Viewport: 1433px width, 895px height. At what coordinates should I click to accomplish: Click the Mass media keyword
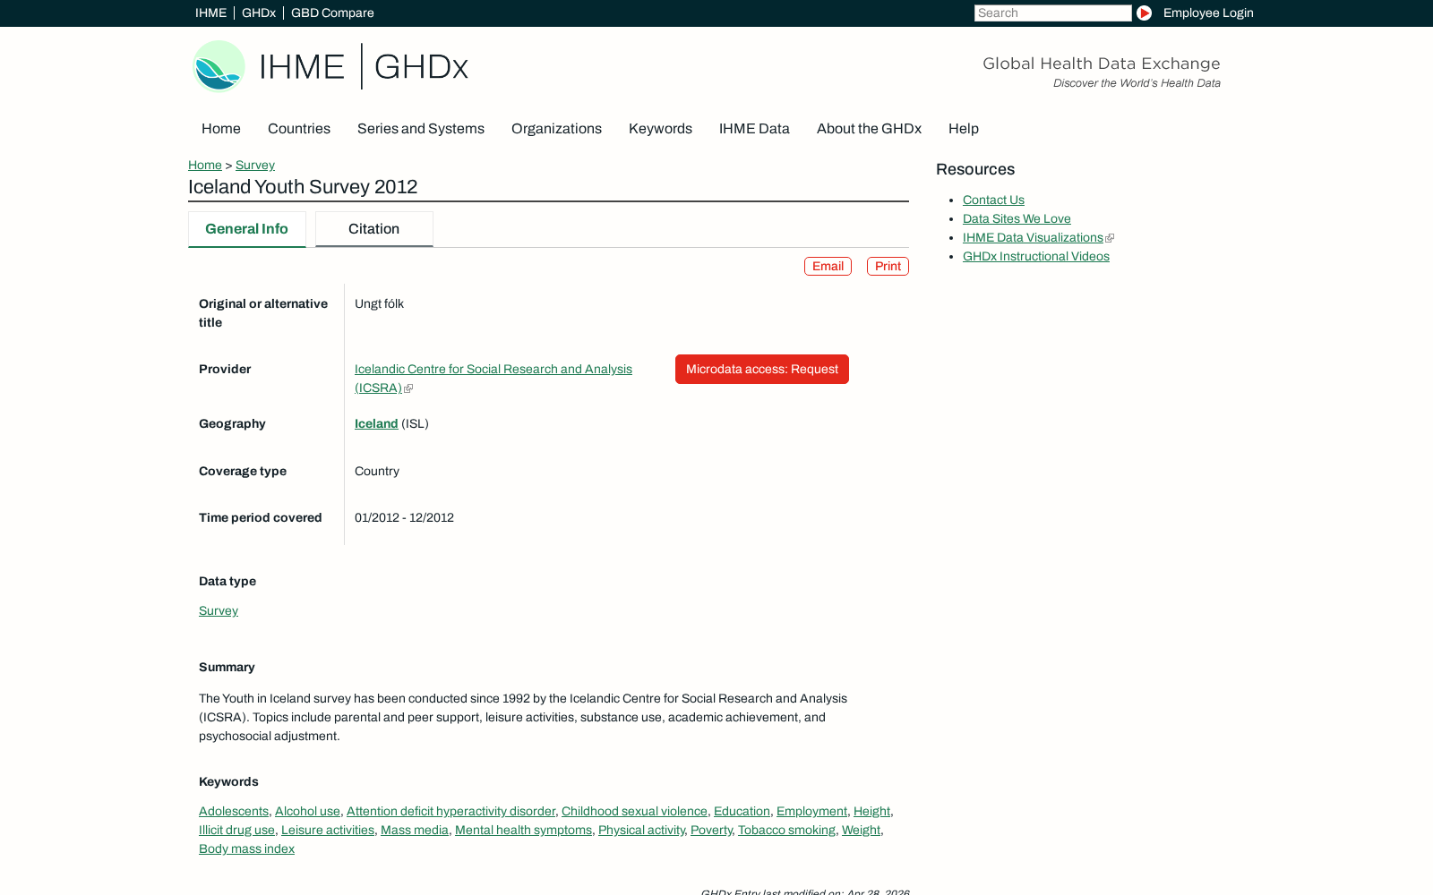click(415, 830)
